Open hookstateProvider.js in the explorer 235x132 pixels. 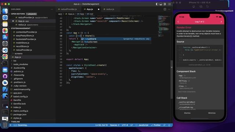[x=26, y=39]
